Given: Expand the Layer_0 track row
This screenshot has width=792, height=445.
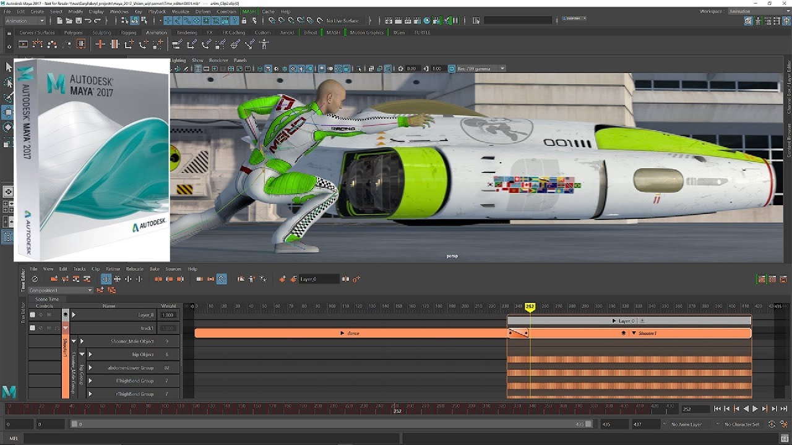Looking at the screenshot, I should point(74,315).
